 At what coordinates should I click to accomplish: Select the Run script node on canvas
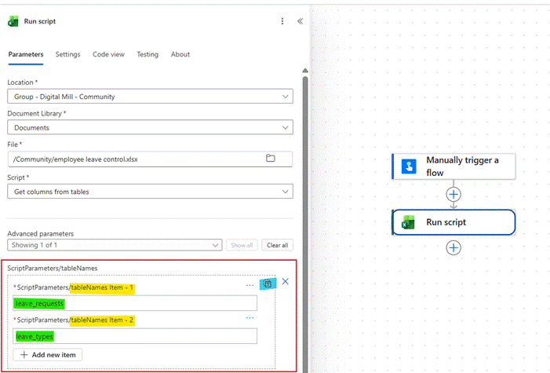tap(453, 222)
